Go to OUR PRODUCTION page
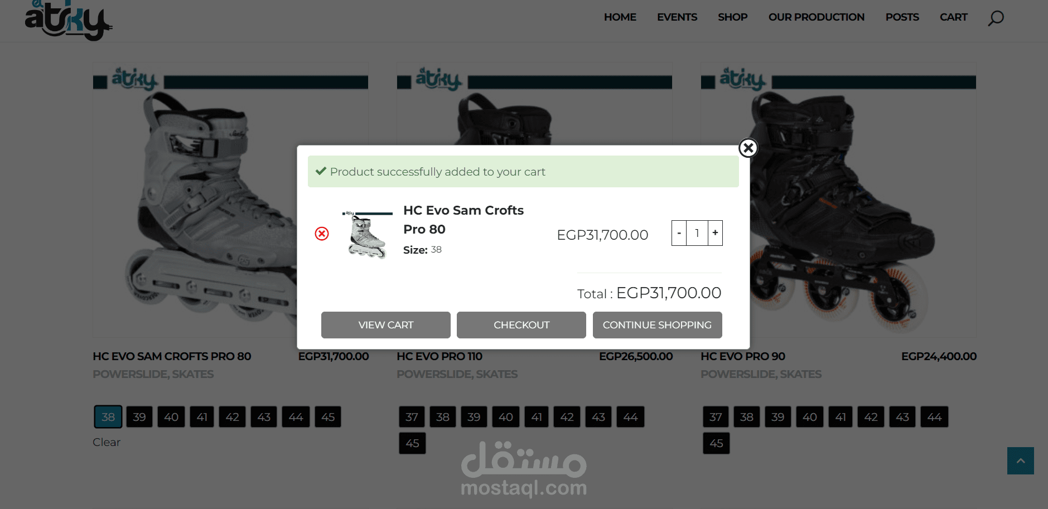This screenshot has height=509, width=1048. 817,17
